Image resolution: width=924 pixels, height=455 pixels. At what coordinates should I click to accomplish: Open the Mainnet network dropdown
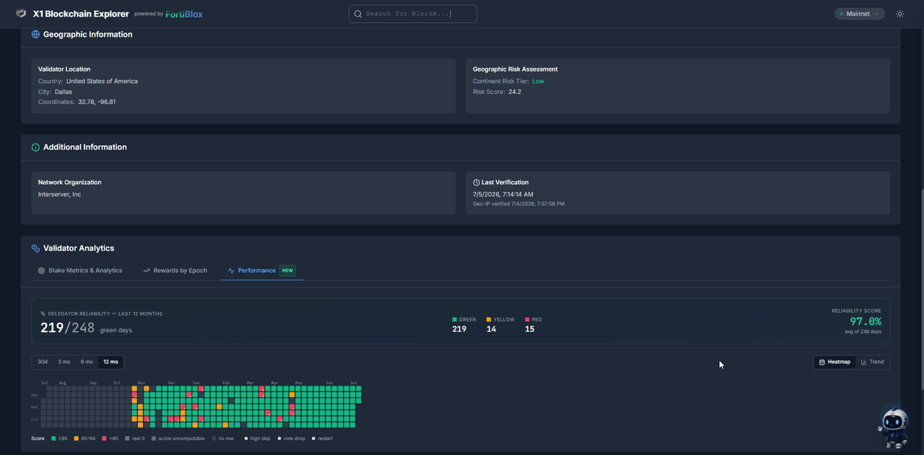(x=859, y=14)
